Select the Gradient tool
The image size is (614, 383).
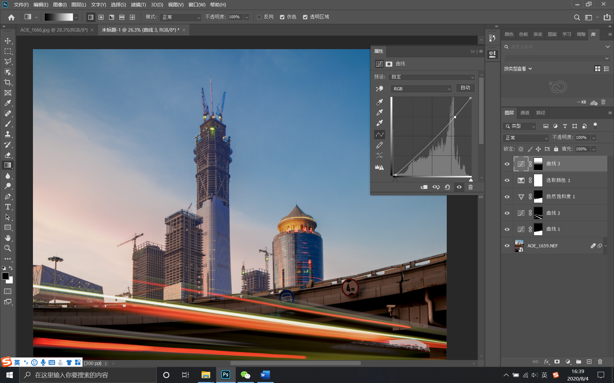(8, 165)
